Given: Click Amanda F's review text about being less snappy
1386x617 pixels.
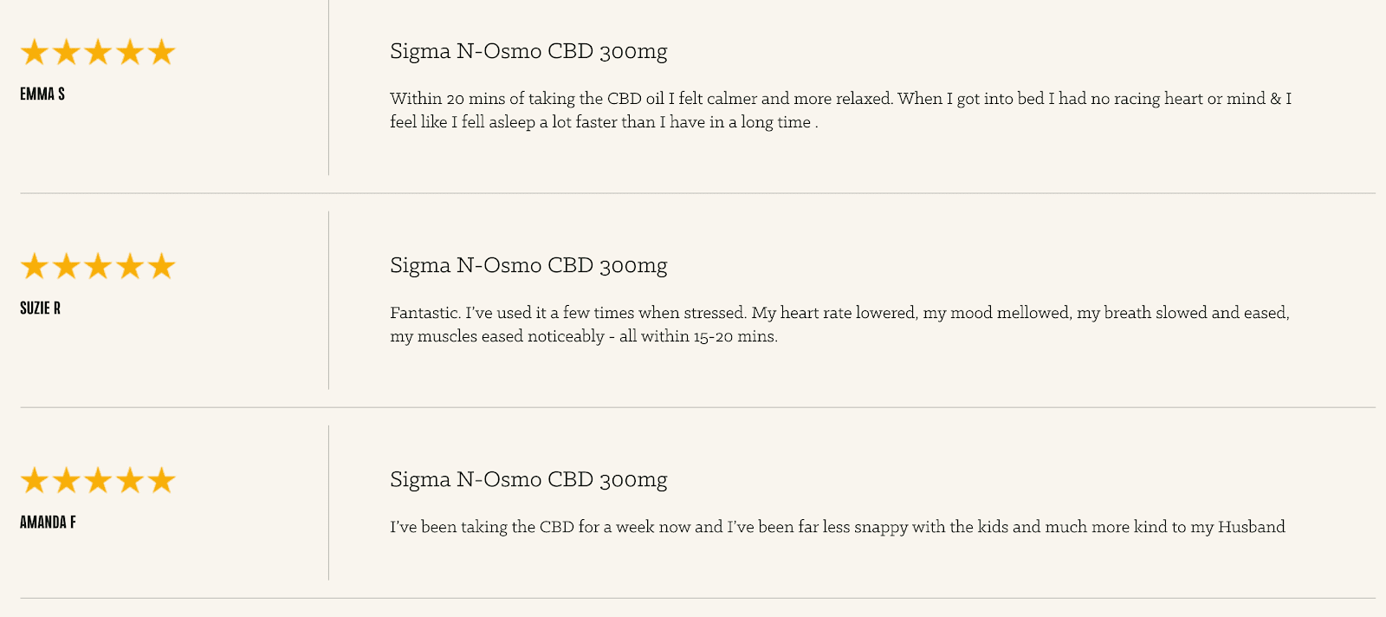Looking at the screenshot, I should pos(837,527).
